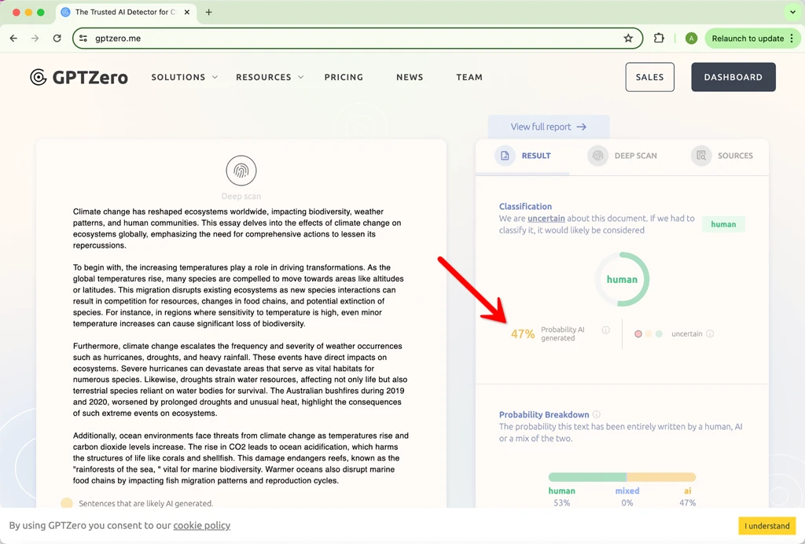Select the Trusted AI Detector browser tab
The width and height of the screenshot is (805, 544).
click(x=125, y=13)
